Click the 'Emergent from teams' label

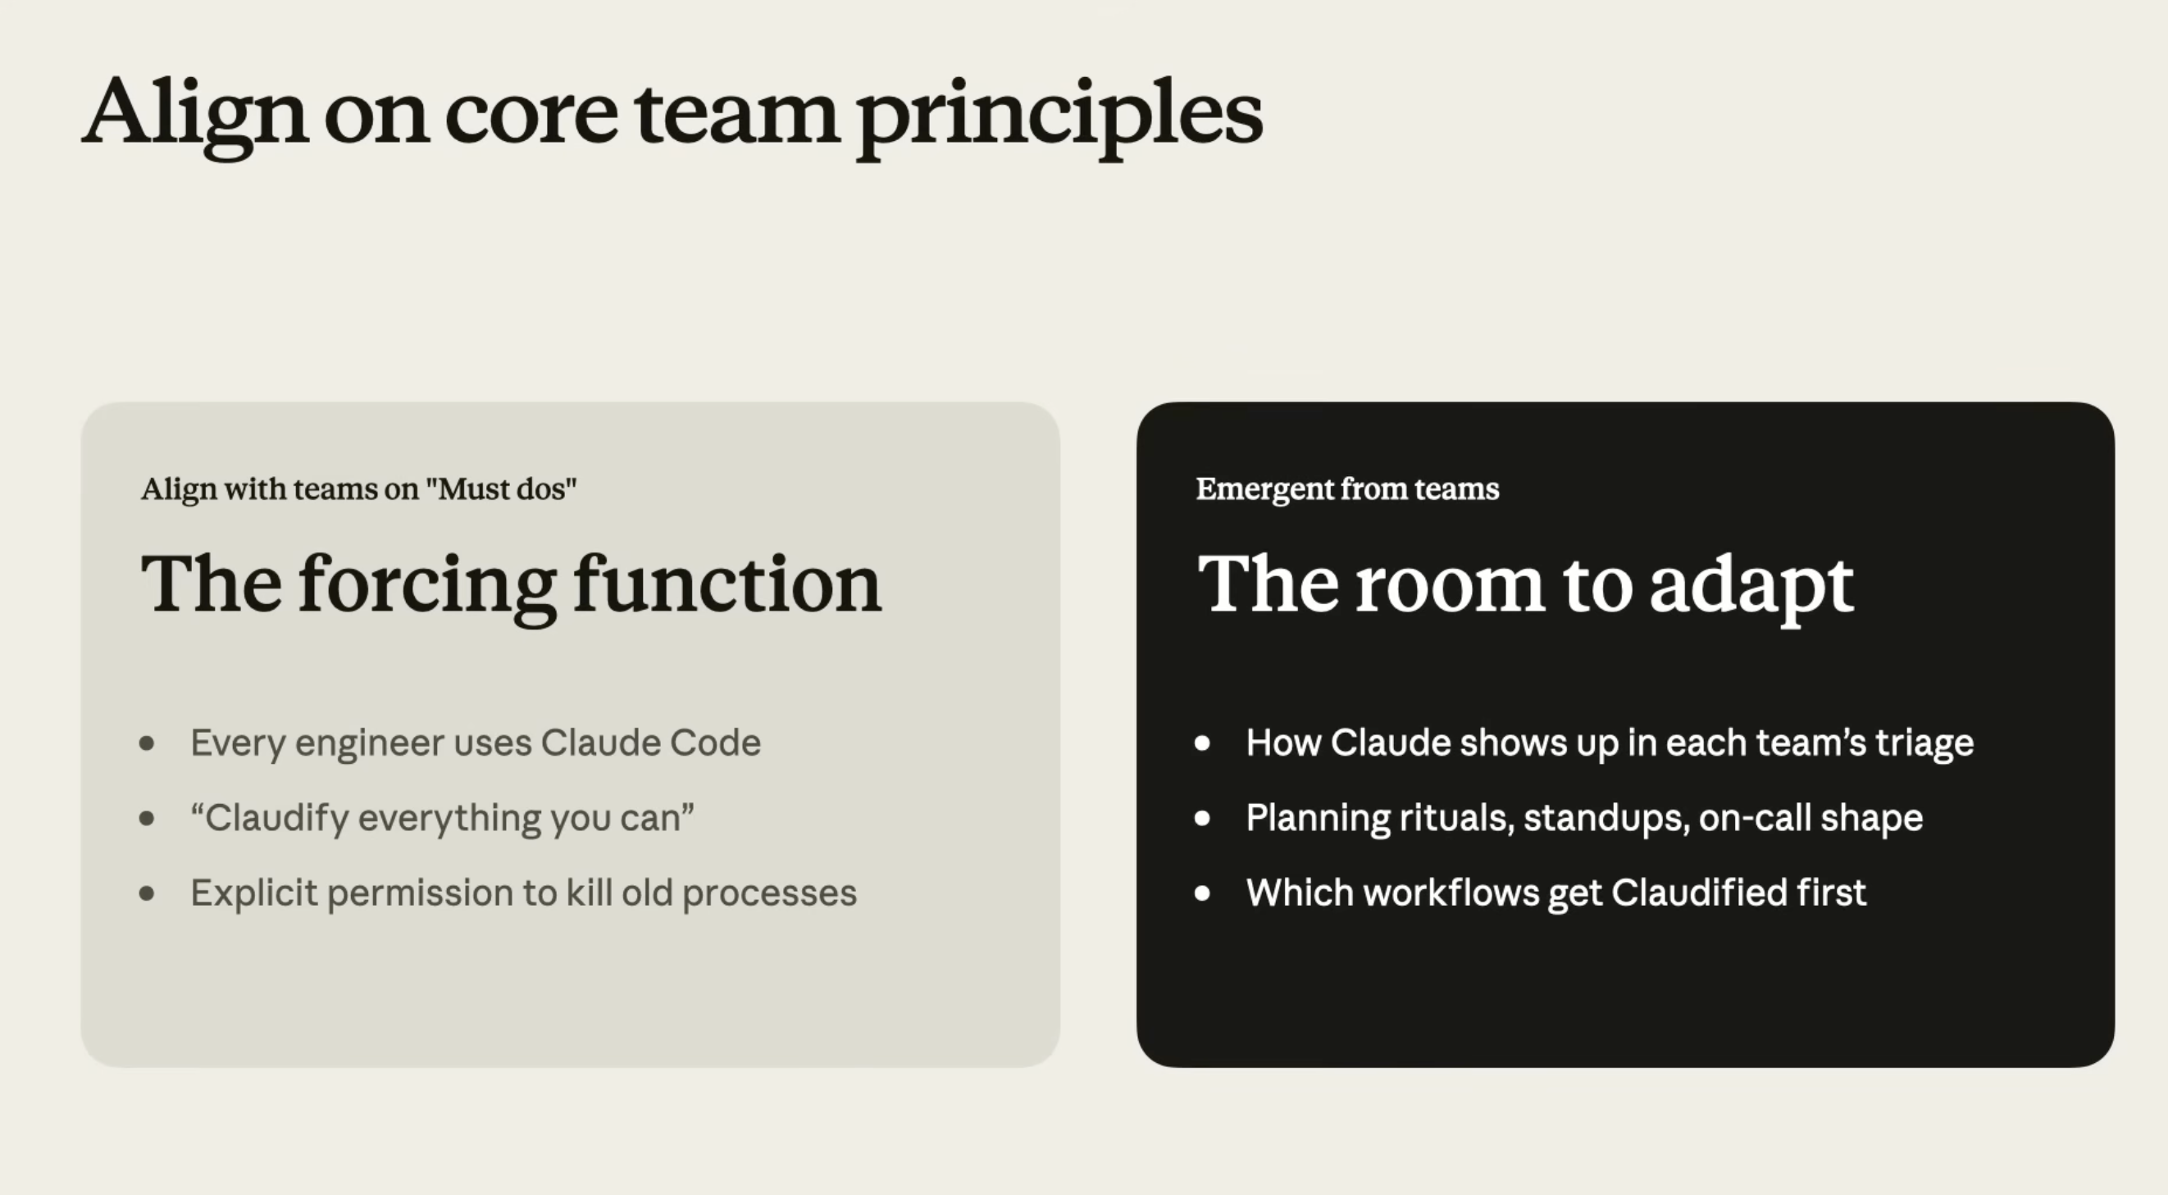coord(1347,489)
